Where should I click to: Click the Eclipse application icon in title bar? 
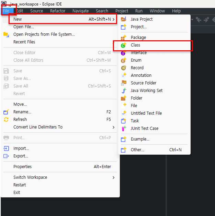click(x=4, y=3)
